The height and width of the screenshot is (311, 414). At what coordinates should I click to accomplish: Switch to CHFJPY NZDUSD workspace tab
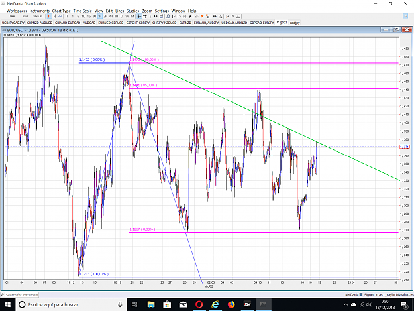pyautogui.click(x=164, y=23)
